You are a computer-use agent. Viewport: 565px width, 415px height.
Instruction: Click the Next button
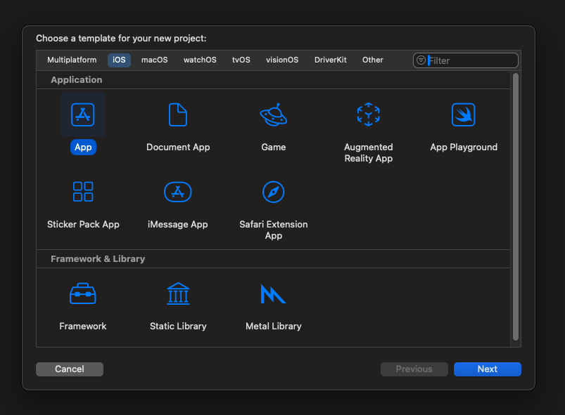tap(487, 369)
